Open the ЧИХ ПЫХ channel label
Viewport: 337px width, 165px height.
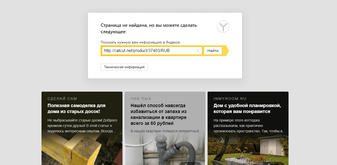tap(141, 99)
